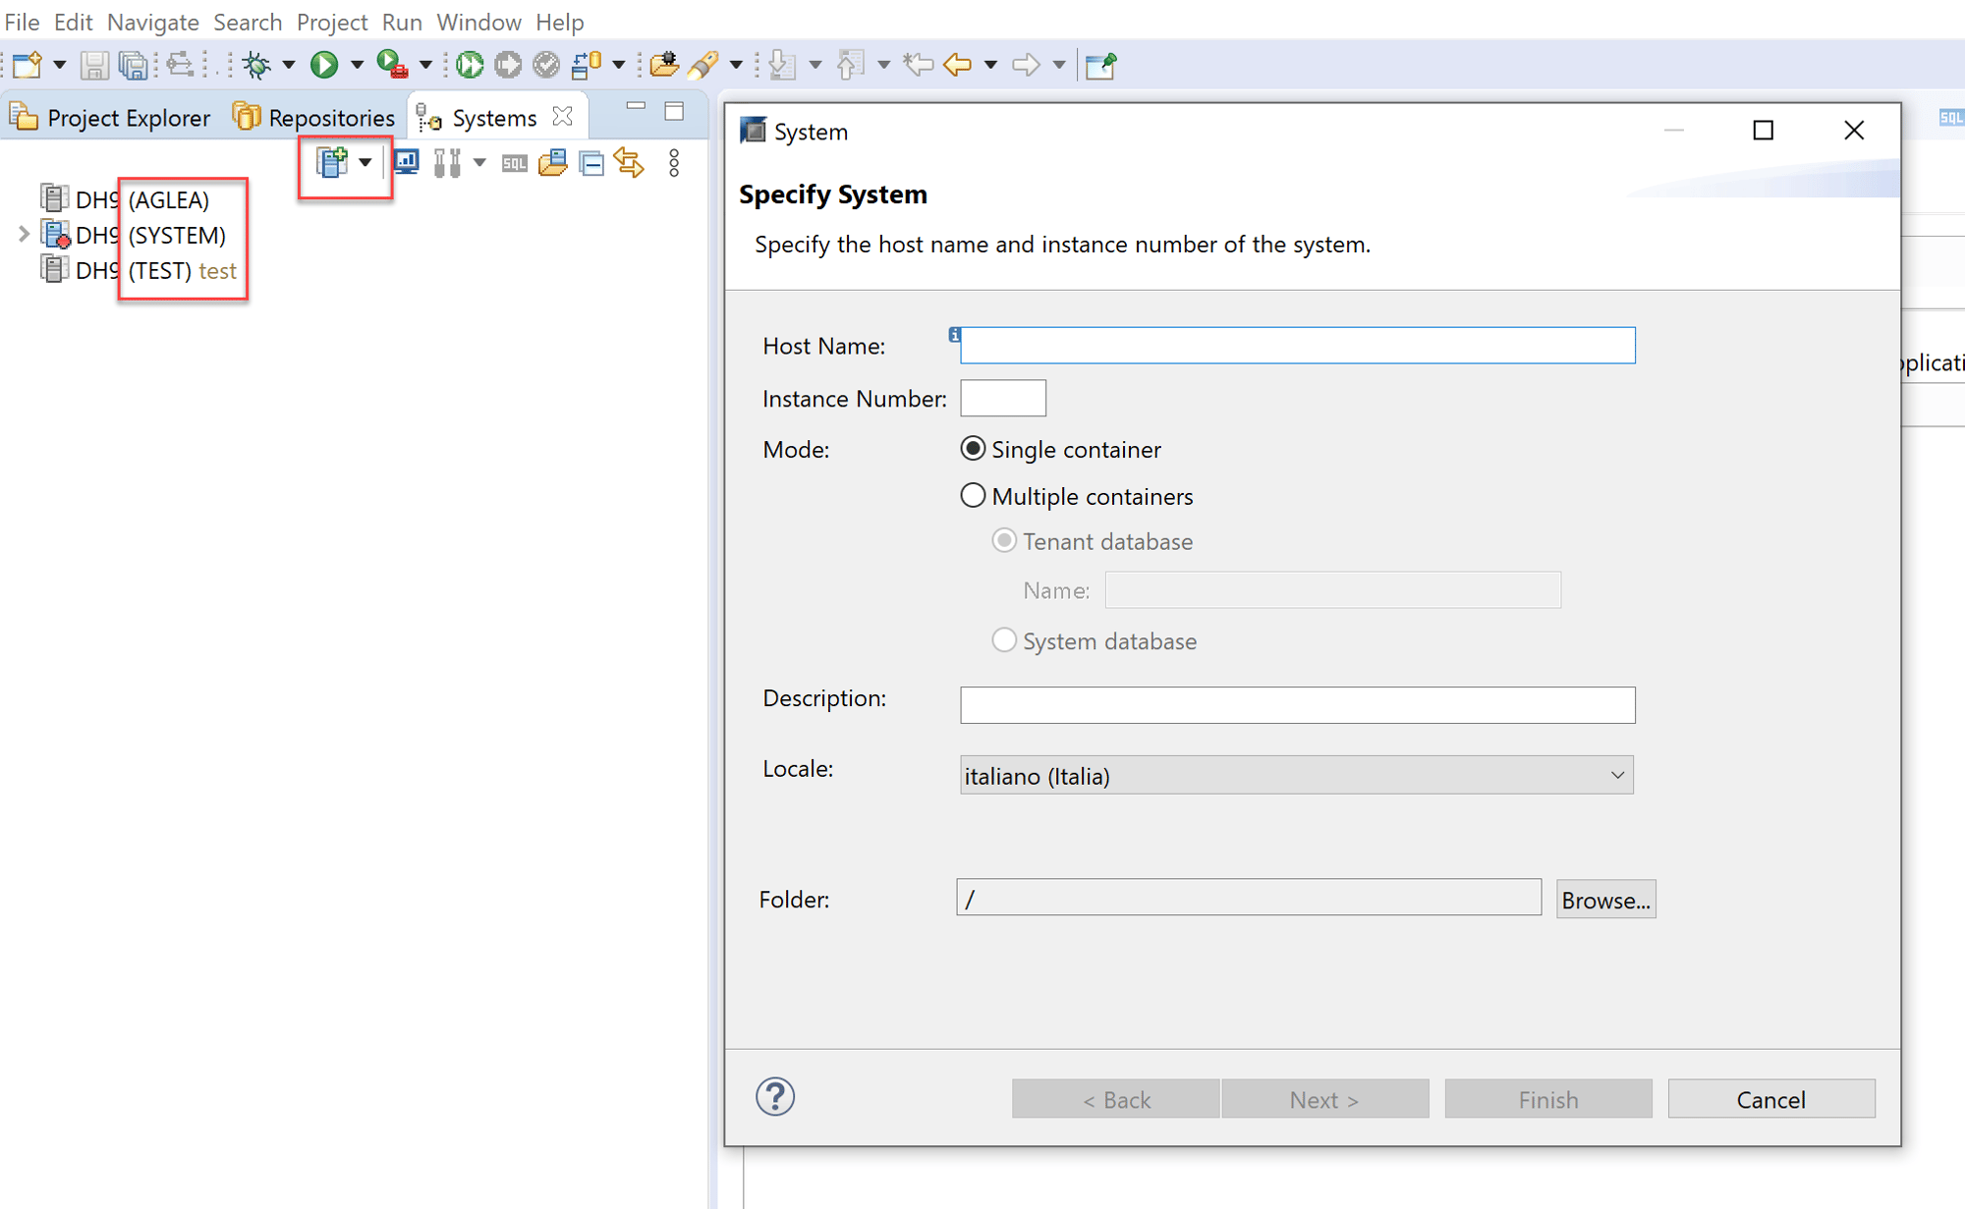Click the Cancel button
The width and height of the screenshot is (1965, 1209).
click(1771, 1099)
